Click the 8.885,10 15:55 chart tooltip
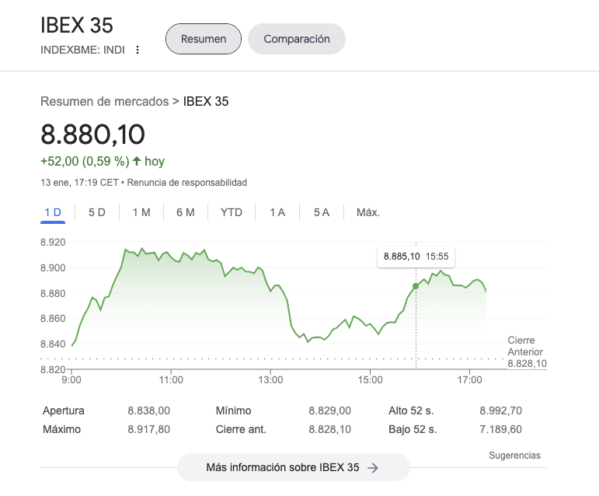This screenshot has height=496, width=599. pyautogui.click(x=416, y=257)
